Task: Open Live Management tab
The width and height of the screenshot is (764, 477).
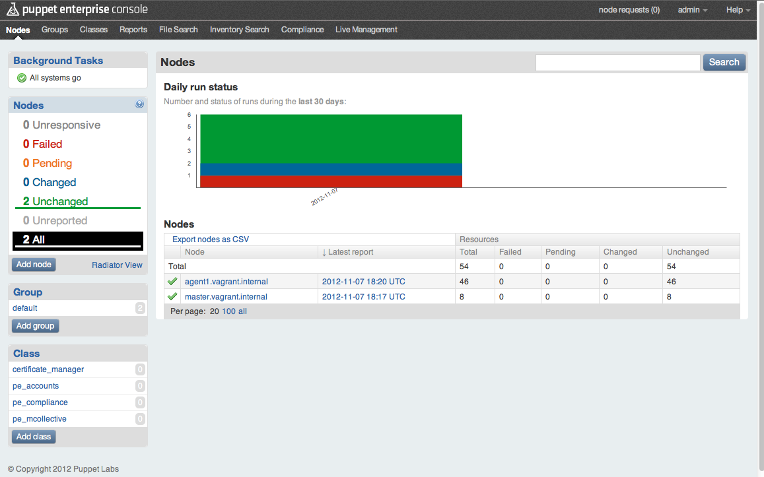Action: point(366,30)
